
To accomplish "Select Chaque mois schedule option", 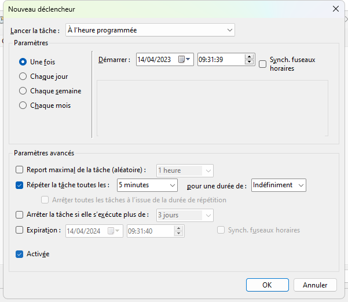I will pos(23,105).
